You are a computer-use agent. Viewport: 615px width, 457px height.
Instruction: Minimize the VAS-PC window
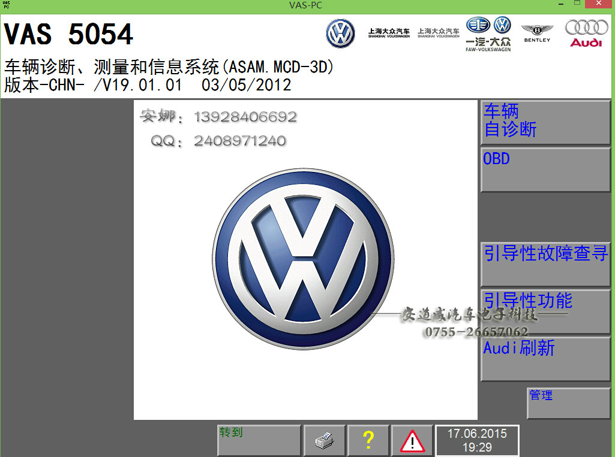pyautogui.click(x=561, y=4)
